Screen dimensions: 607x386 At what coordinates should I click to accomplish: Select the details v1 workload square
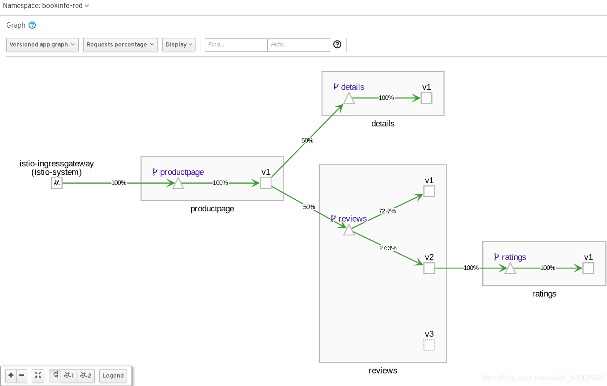pos(427,98)
